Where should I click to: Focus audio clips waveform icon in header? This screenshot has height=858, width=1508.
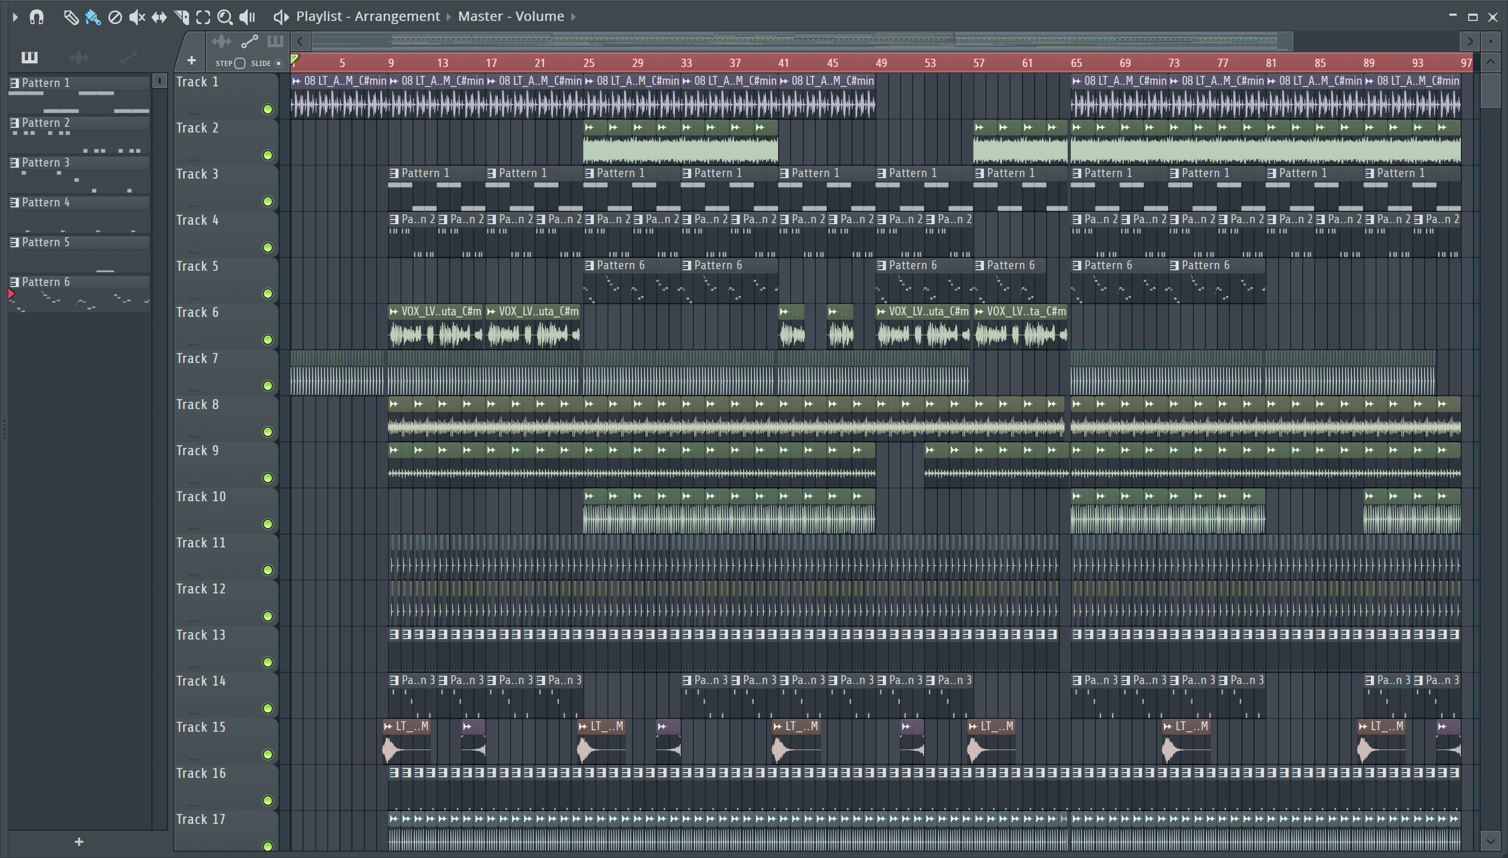(x=221, y=42)
